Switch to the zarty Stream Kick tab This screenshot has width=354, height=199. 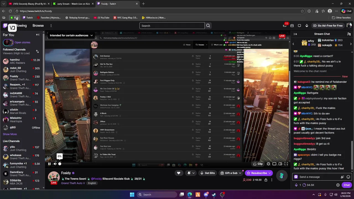[x=73, y=4]
